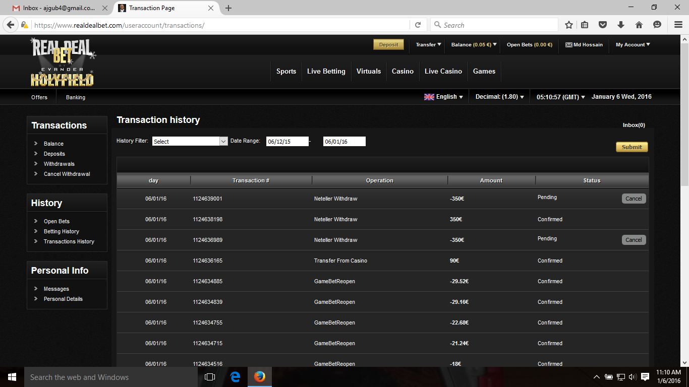
Task: Open the bookmarks list icon
Action: click(x=585, y=25)
